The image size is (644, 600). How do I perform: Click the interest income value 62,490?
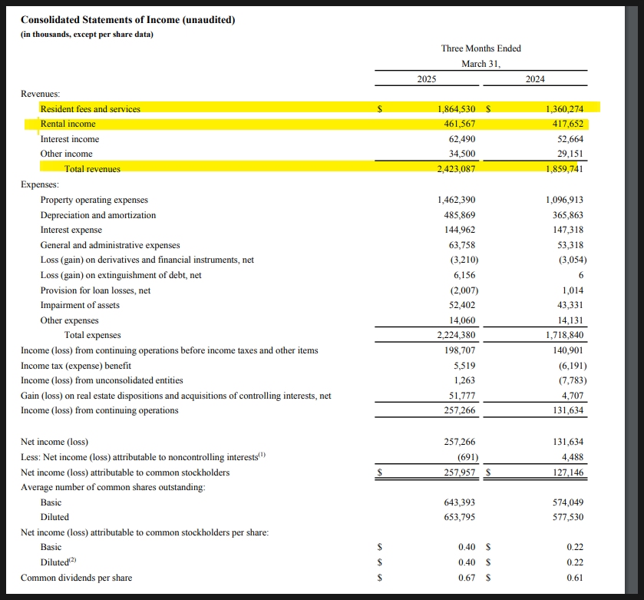pos(462,139)
